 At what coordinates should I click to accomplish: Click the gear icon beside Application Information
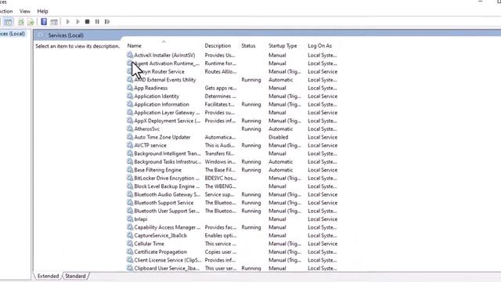click(x=130, y=104)
